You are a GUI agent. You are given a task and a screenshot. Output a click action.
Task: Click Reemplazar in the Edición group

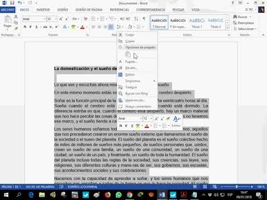click(244, 23)
